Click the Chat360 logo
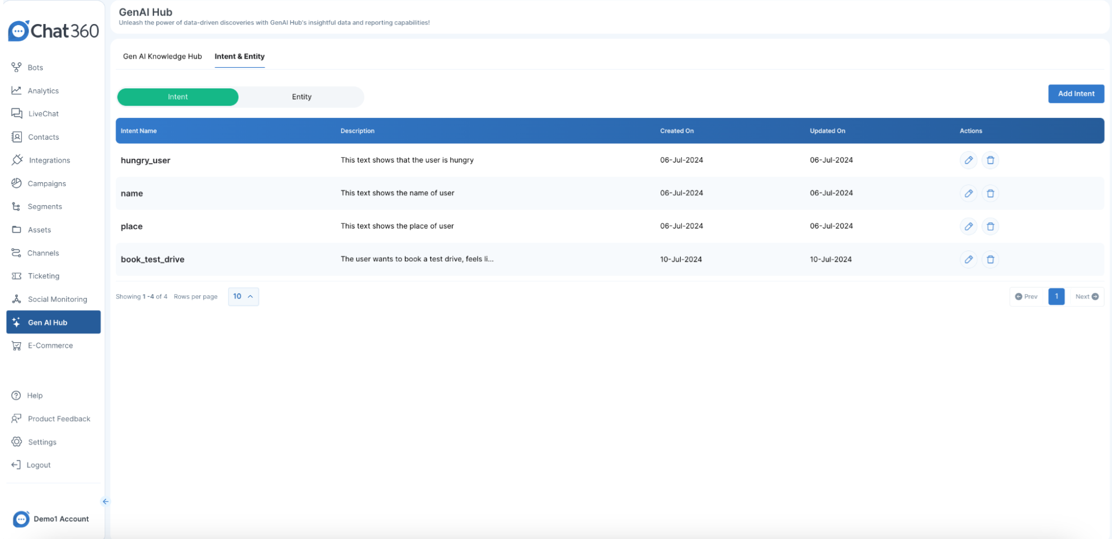The width and height of the screenshot is (1112, 539). click(53, 31)
